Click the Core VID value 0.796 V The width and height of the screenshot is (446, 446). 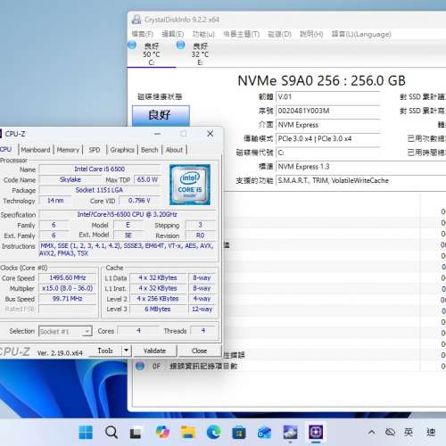click(x=139, y=201)
